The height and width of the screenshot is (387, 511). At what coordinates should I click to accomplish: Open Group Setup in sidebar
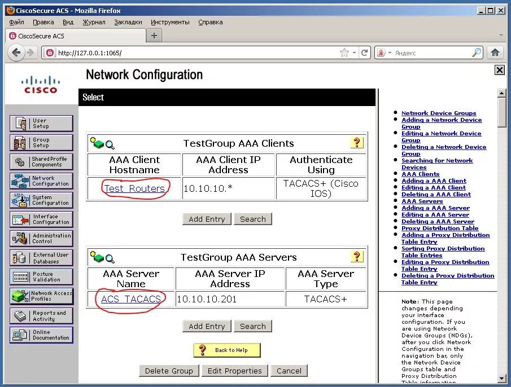pos(41,143)
